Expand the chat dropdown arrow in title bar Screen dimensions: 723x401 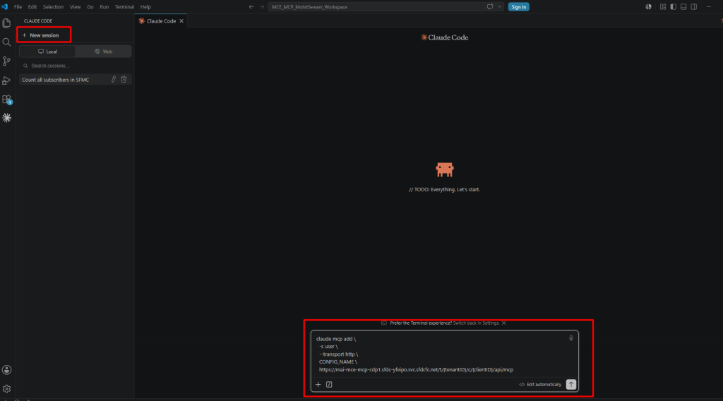click(499, 7)
